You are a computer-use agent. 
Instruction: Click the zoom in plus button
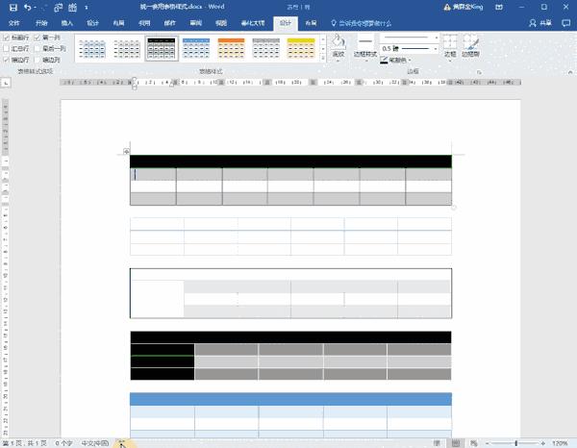coord(543,443)
